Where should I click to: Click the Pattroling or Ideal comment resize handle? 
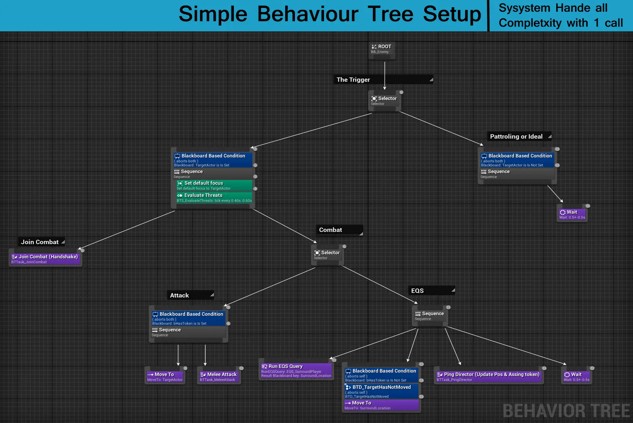pyautogui.click(x=550, y=137)
